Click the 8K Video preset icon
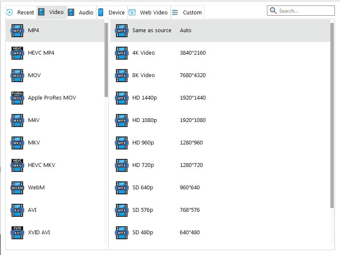 tap(121, 75)
